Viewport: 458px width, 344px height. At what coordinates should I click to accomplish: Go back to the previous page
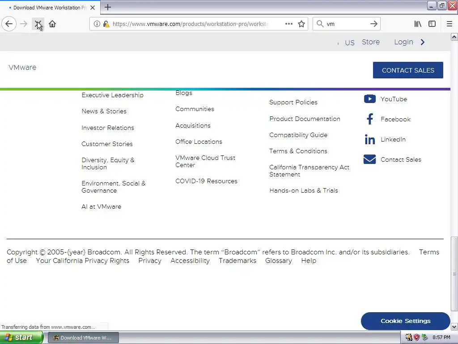9,24
